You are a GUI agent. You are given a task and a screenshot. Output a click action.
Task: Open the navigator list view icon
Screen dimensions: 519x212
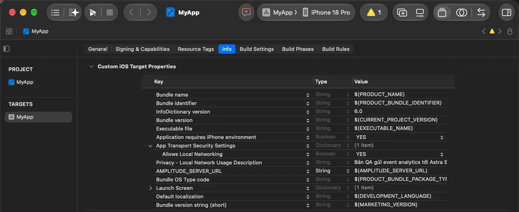pyautogui.click(x=55, y=13)
